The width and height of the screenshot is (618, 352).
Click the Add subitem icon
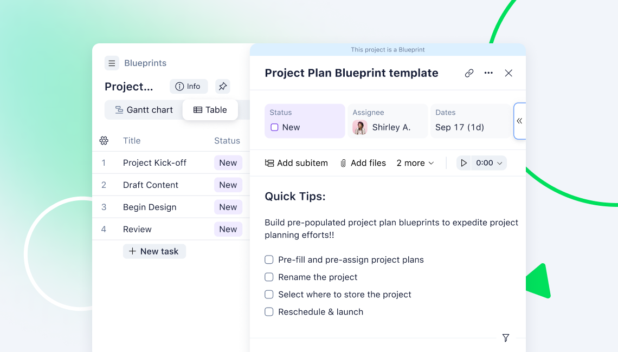(x=269, y=162)
